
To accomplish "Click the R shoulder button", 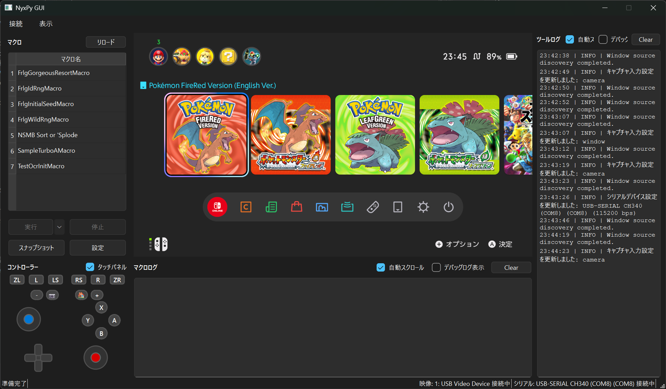I will pyautogui.click(x=98, y=280).
